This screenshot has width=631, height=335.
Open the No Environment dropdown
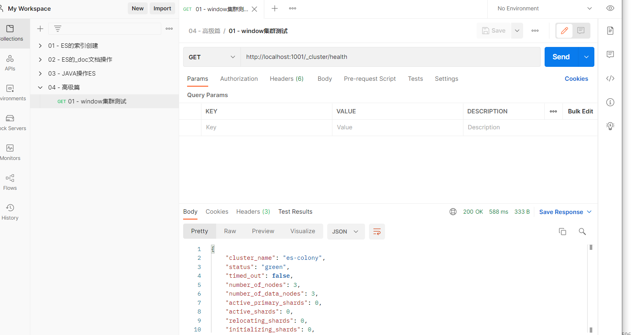pyautogui.click(x=544, y=8)
